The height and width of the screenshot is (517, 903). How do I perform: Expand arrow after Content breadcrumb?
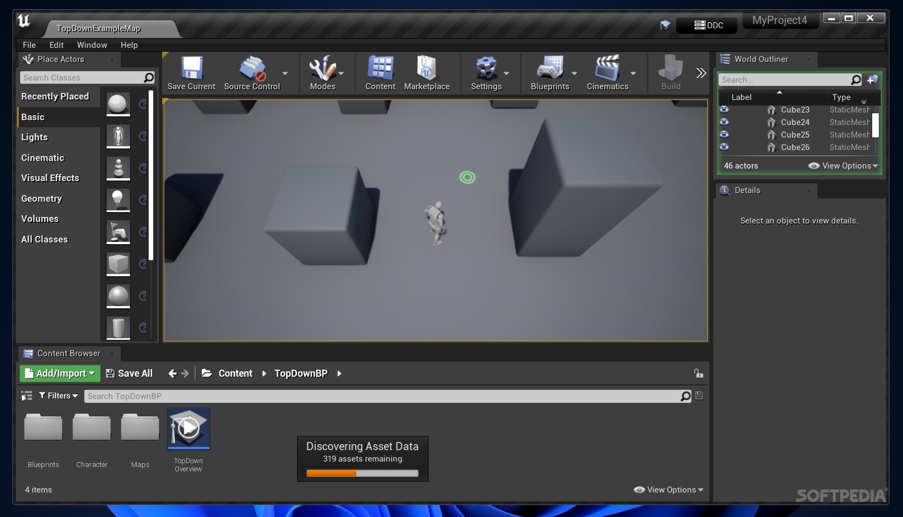coord(264,373)
